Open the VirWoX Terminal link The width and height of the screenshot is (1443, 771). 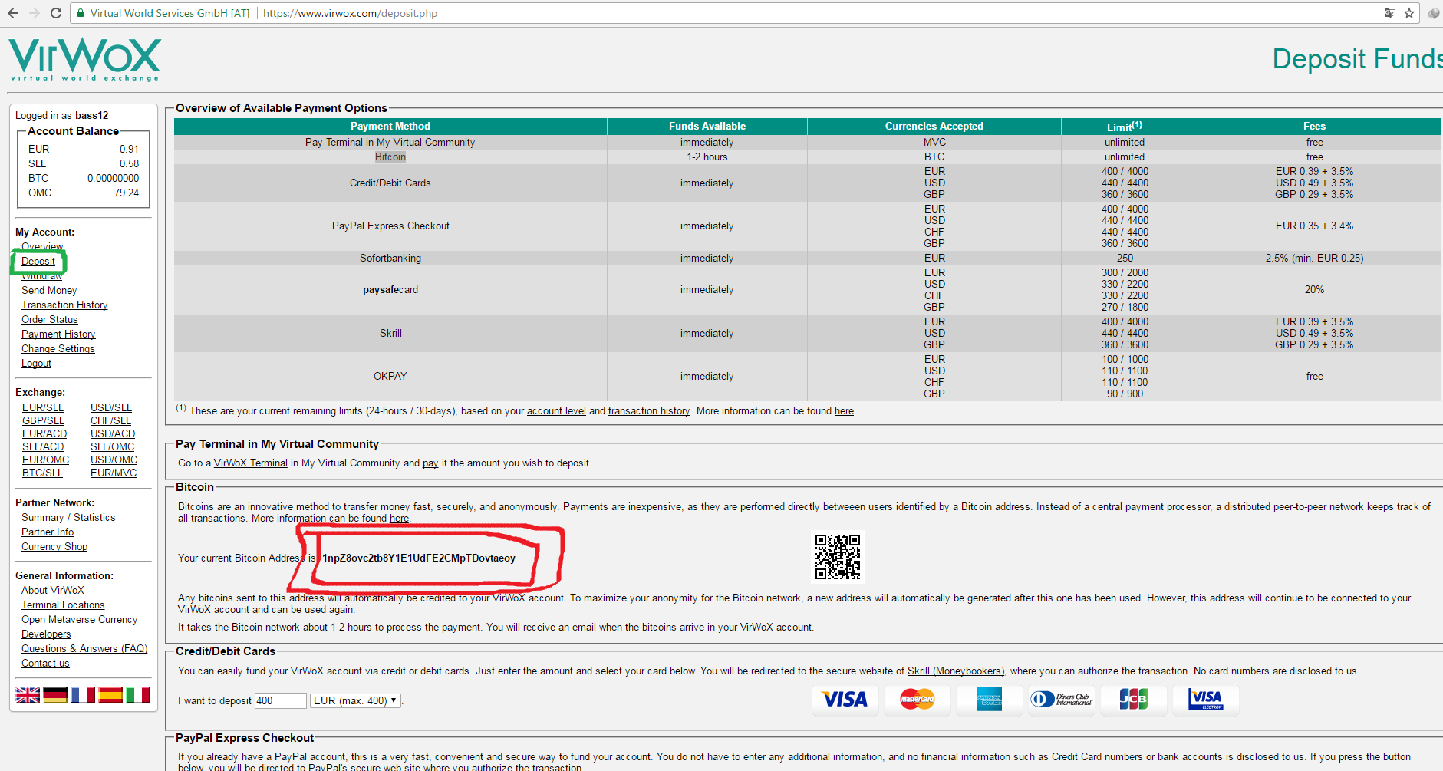(x=250, y=463)
